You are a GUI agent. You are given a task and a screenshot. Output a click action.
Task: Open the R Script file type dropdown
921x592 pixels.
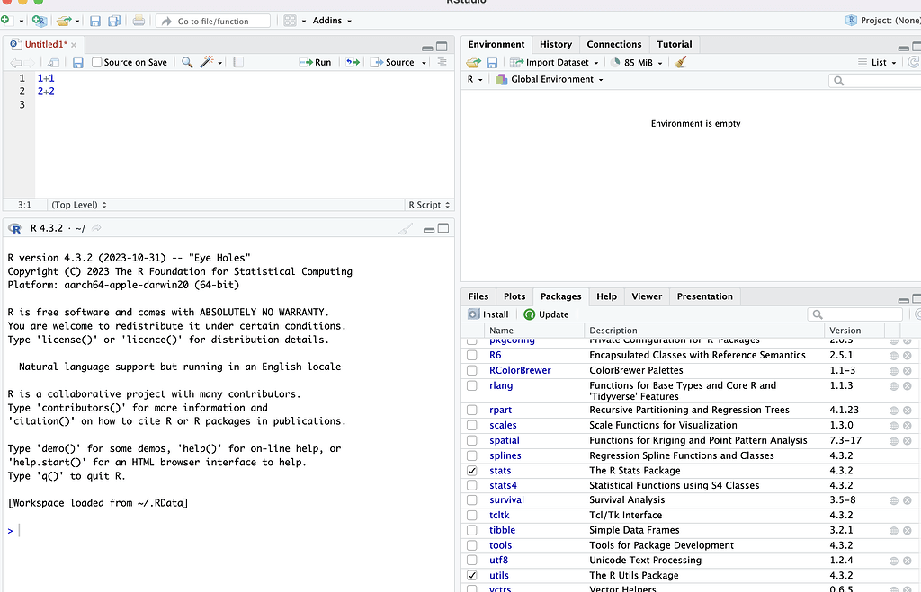(429, 205)
